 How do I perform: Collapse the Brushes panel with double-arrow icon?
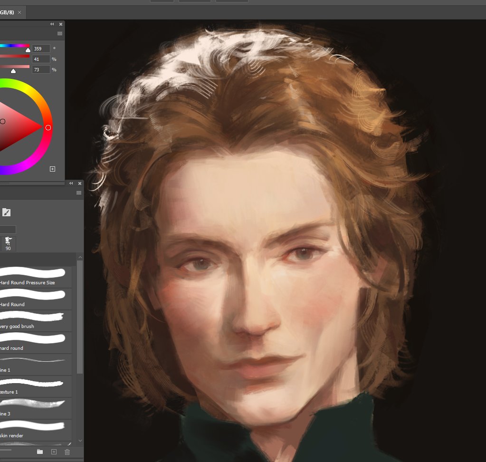coord(71,183)
